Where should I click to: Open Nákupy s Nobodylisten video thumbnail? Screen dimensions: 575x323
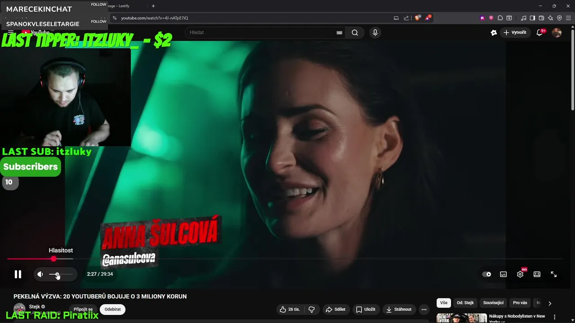coord(461,318)
